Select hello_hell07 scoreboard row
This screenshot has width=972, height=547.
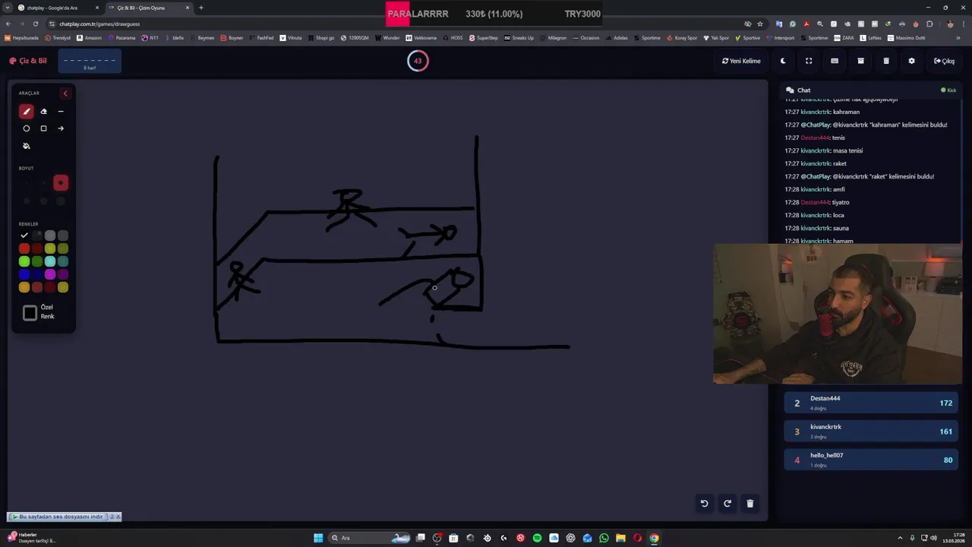click(871, 460)
